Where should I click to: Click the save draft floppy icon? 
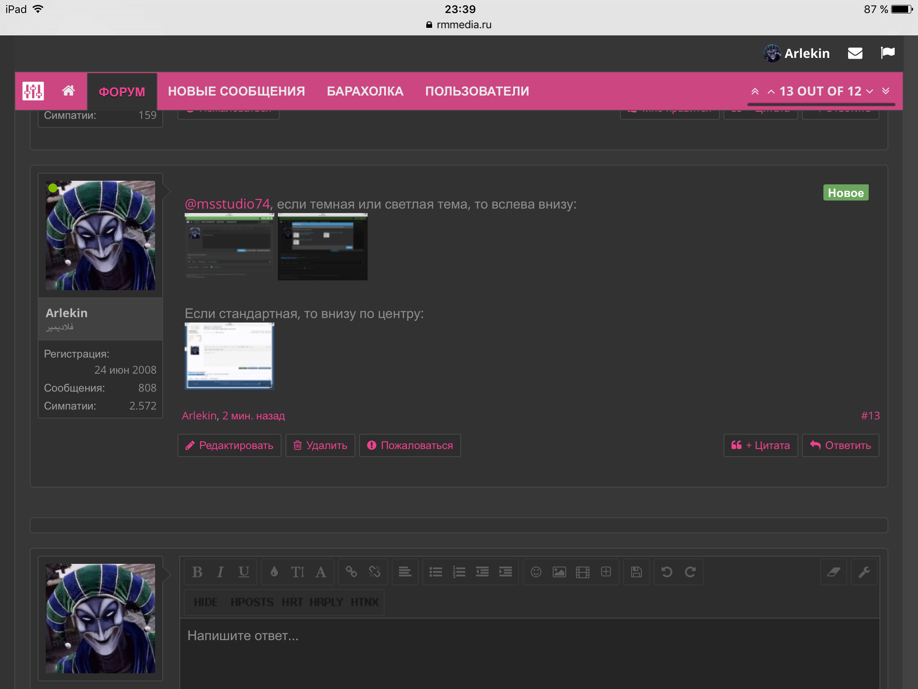(637, 572)
